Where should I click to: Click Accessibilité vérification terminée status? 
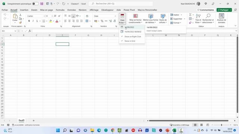(x=26, y=125)
